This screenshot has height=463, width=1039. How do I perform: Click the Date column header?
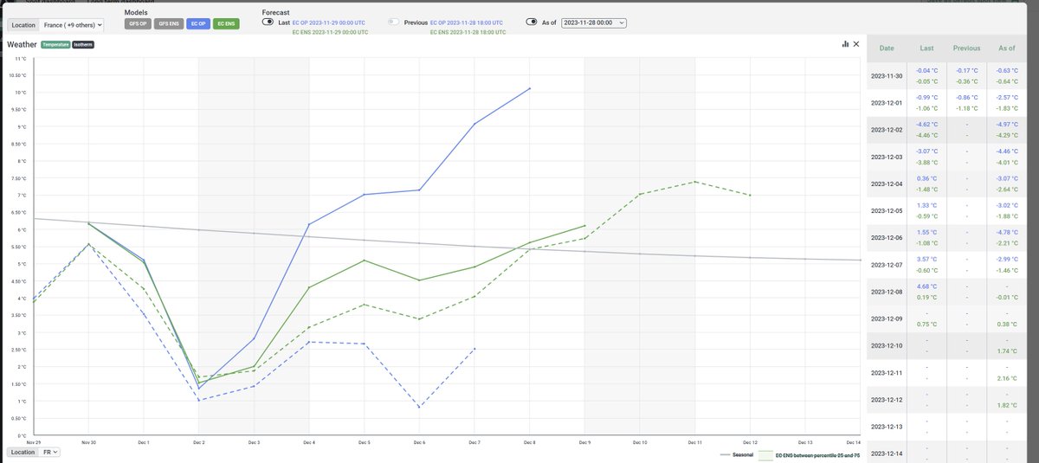[887, 48]
